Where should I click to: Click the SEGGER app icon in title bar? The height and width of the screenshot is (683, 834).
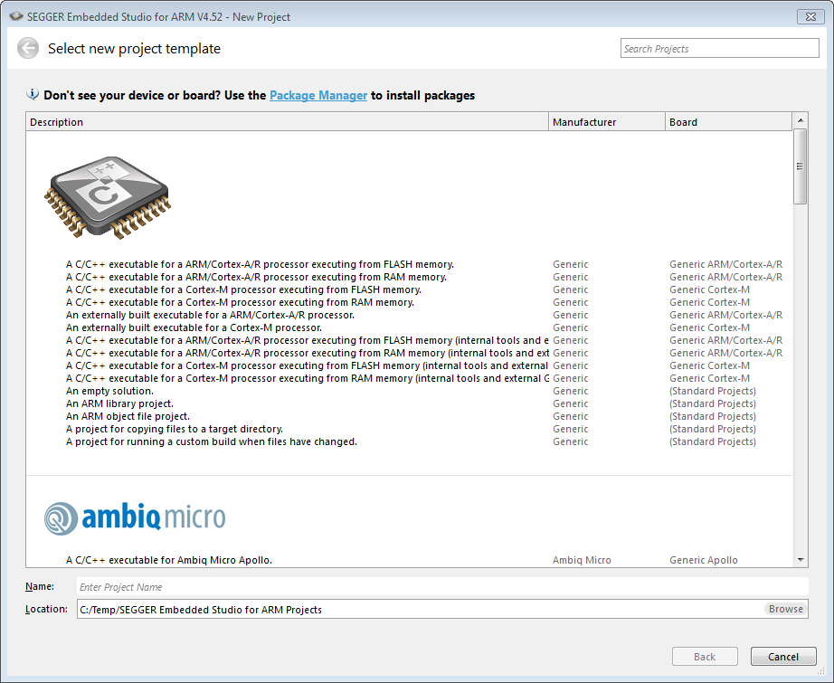coord(16,16)
